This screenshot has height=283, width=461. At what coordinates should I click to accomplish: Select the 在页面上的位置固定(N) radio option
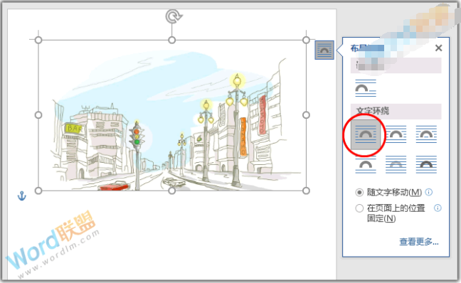[359, 208]
